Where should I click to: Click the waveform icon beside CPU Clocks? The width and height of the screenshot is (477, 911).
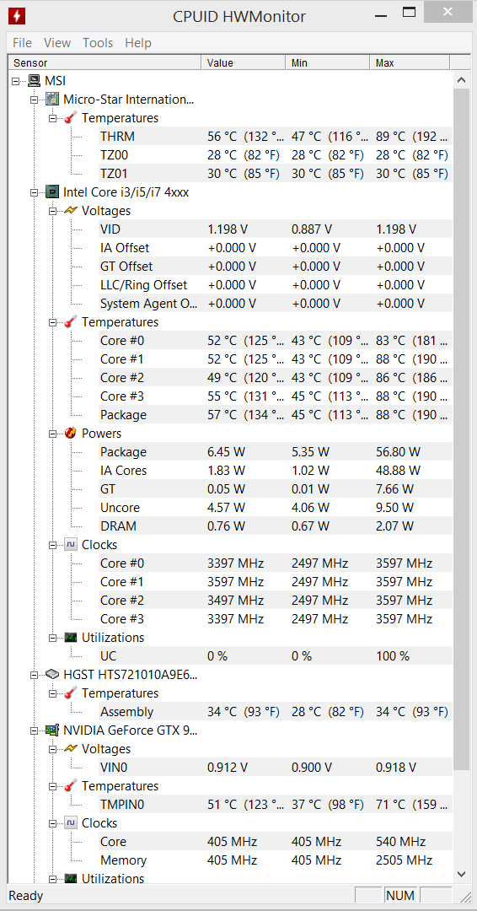[71, 545]
